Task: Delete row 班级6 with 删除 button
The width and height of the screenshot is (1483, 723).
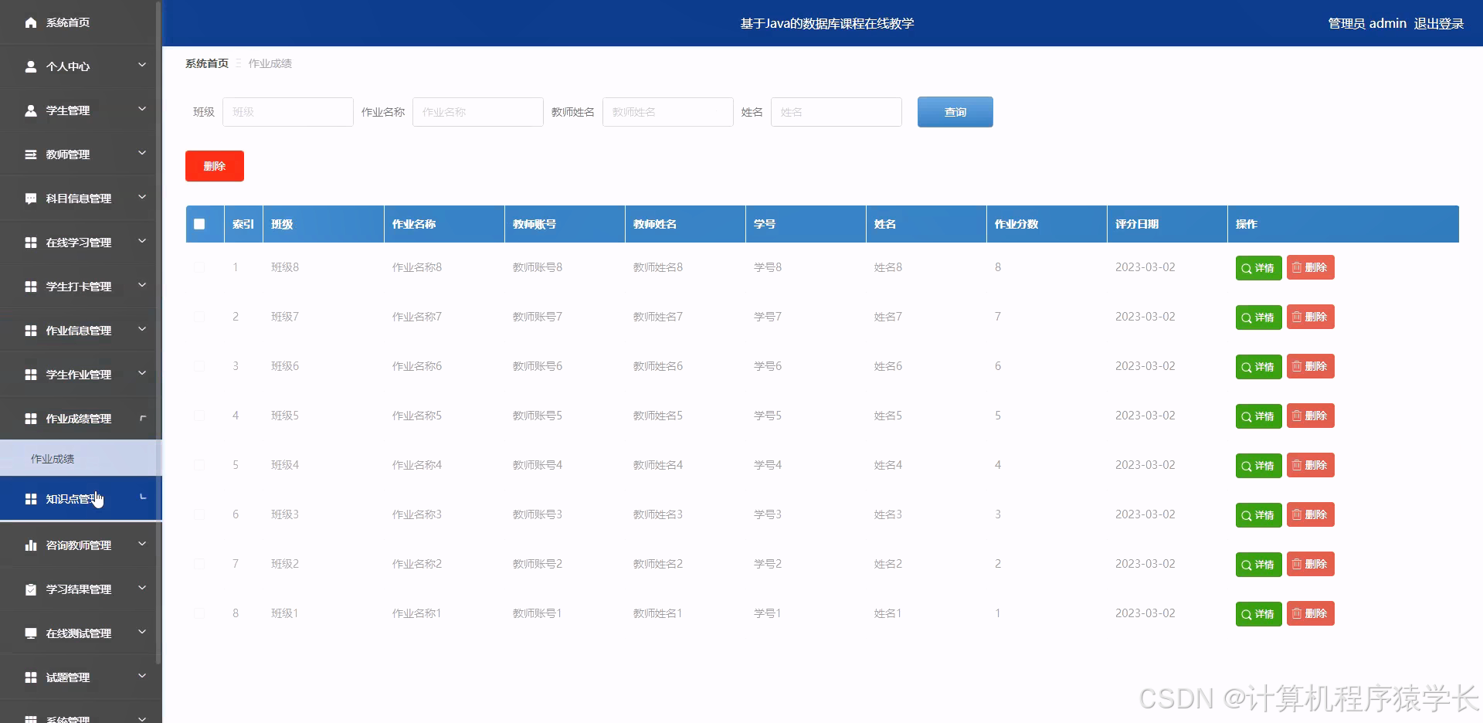Action: [1311, 366]
